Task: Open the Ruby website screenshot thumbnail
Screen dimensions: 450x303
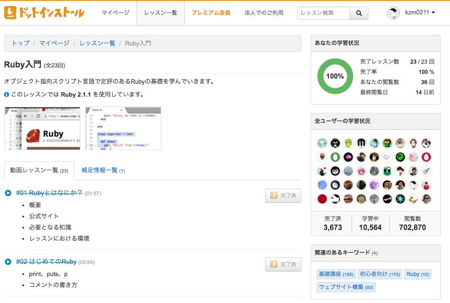Action: click(42, 128)
